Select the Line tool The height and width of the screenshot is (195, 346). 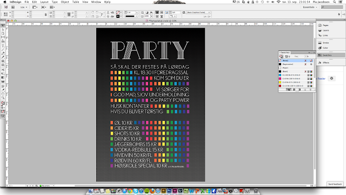[3, 50]
